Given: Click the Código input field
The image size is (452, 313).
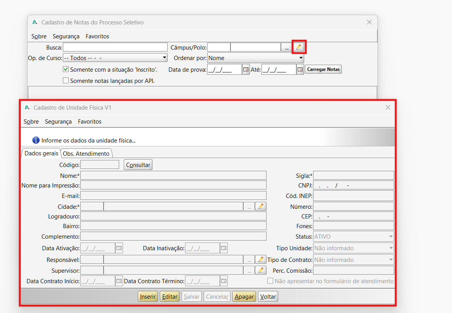Looking at the screenshot, I should [x=100, y=165].
